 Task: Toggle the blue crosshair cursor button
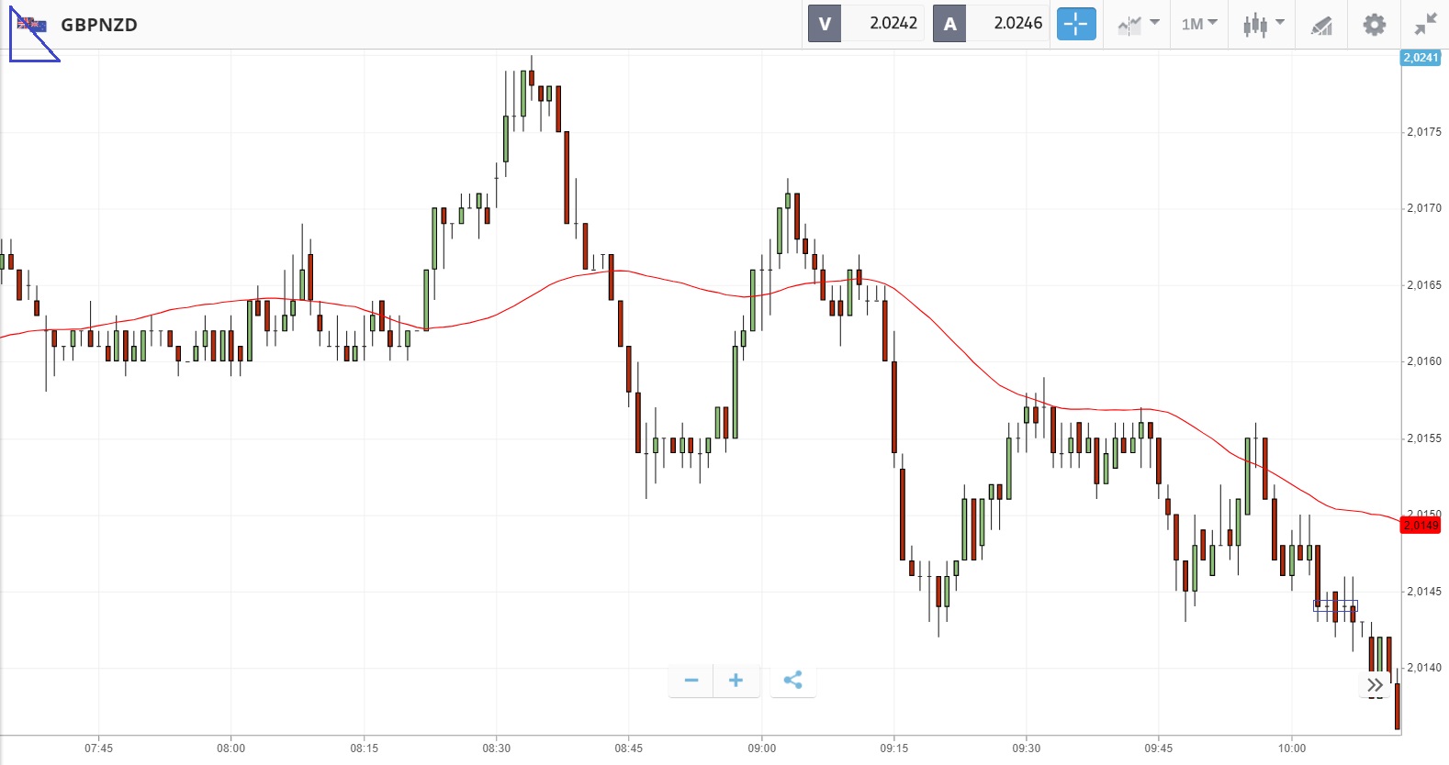(1076, 24)
